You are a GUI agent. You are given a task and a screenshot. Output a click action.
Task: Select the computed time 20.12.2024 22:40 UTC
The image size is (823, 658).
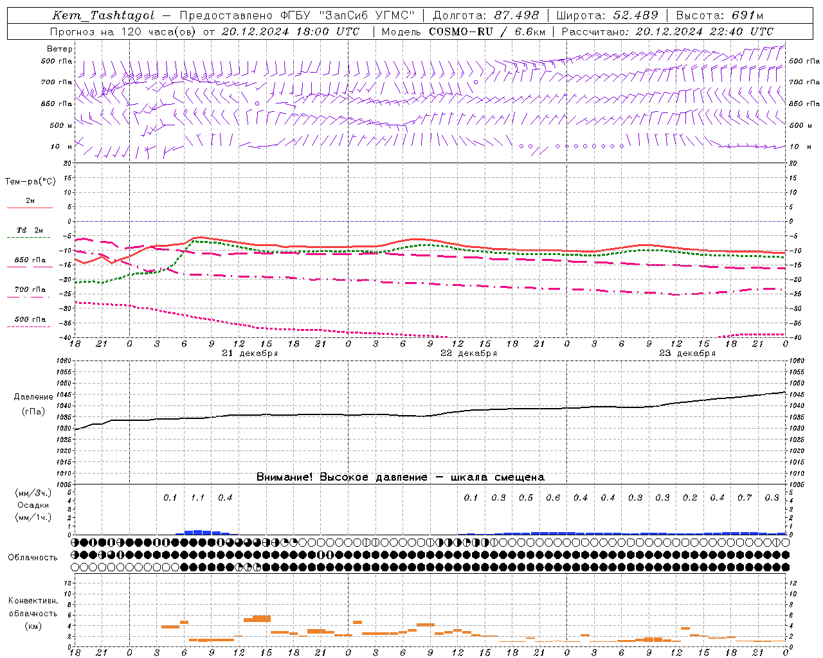pyautogui.click(x=704, y=31)
